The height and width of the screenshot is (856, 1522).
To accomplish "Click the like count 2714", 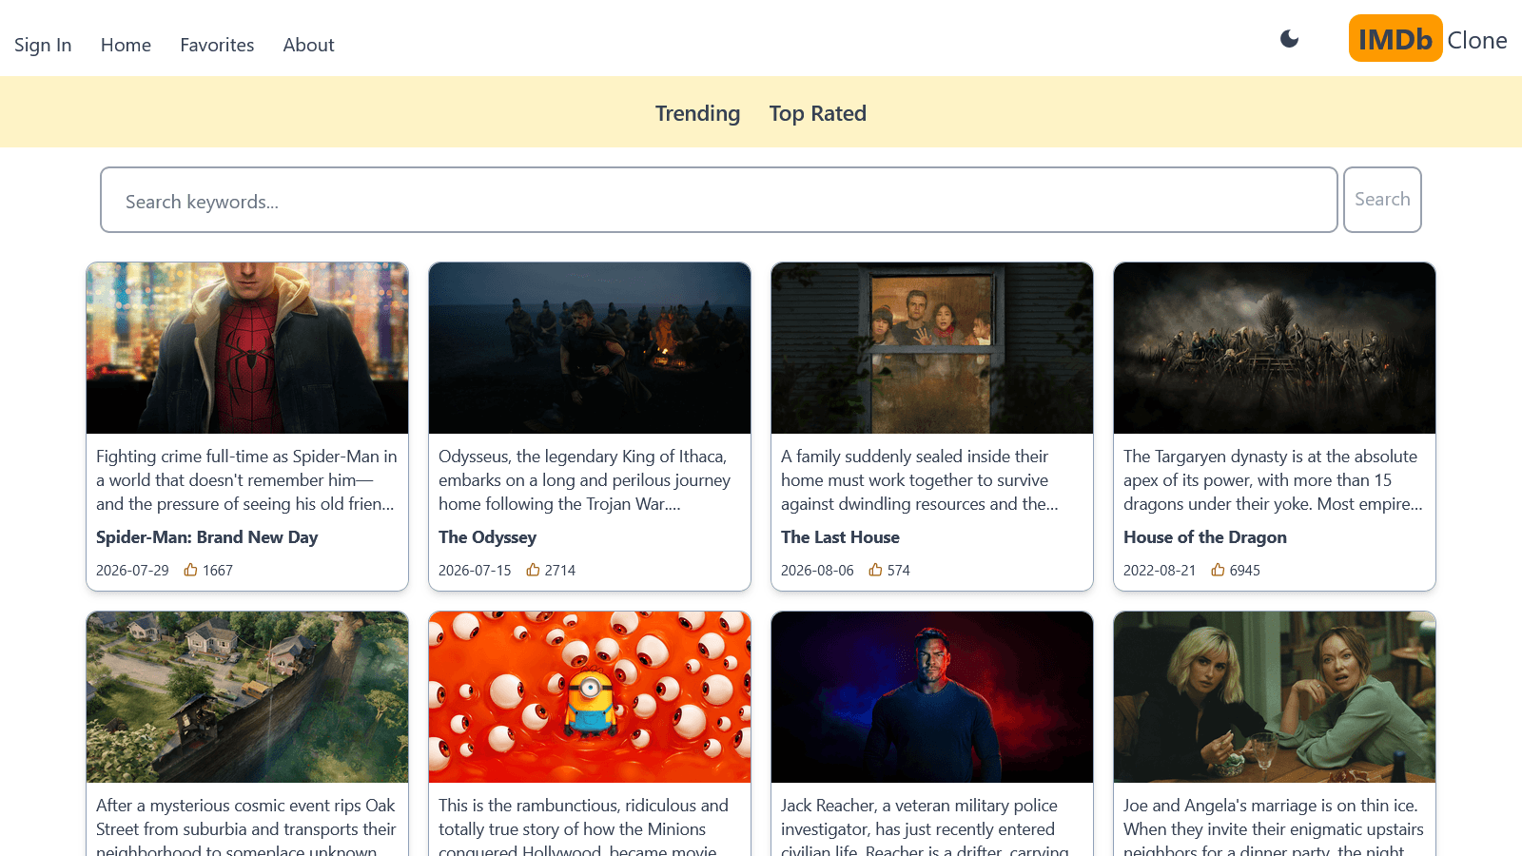I will click(x=560, y=571).
